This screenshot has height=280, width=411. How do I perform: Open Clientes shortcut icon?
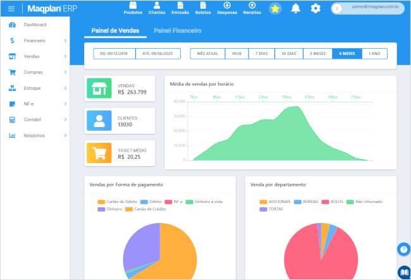click(157, 5)
